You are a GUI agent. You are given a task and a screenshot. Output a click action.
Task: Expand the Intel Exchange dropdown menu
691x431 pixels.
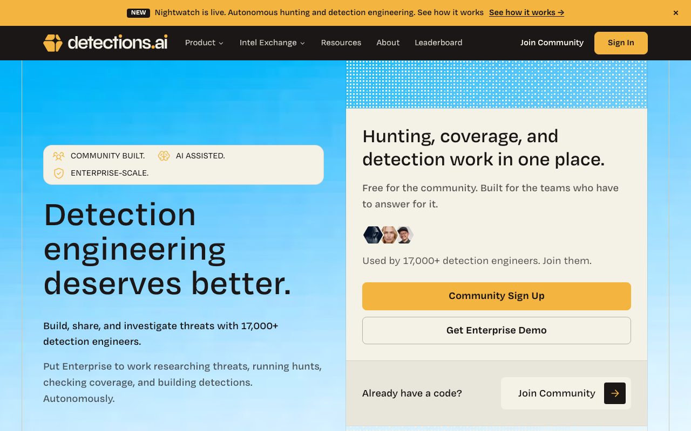(272, 43)
